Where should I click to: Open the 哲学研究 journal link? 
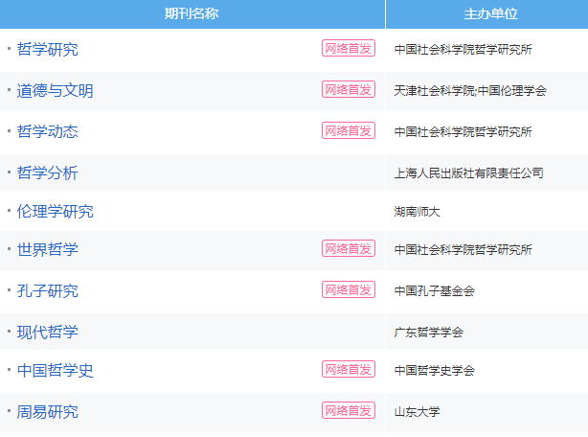point(47,50)
